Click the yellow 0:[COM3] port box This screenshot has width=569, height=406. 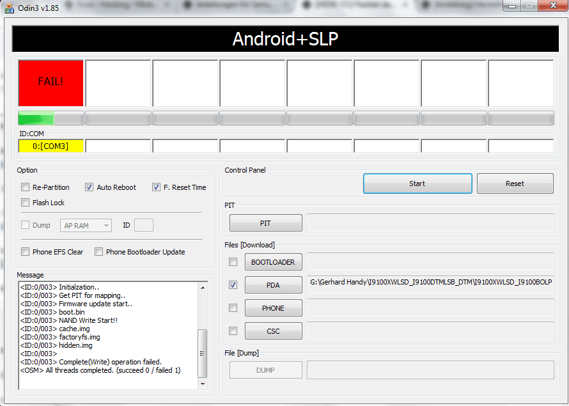point(51,146)
